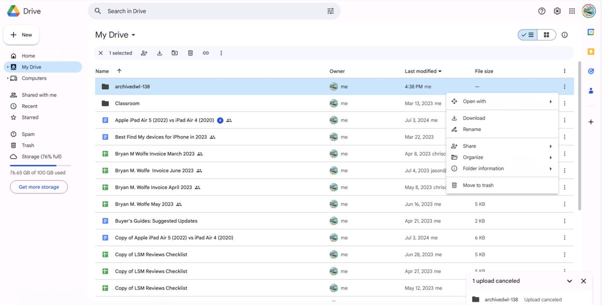Select list layout view toggle
The image size is (602, 305).
point(528,35)
